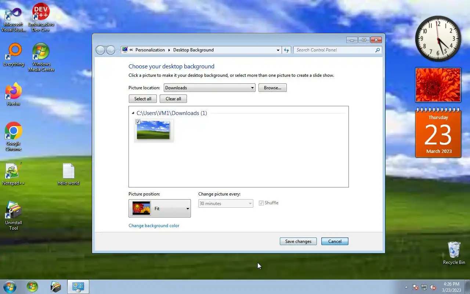Open the Windows Start menu
Viewport: 470px width, 294px height.
(10, 287)
